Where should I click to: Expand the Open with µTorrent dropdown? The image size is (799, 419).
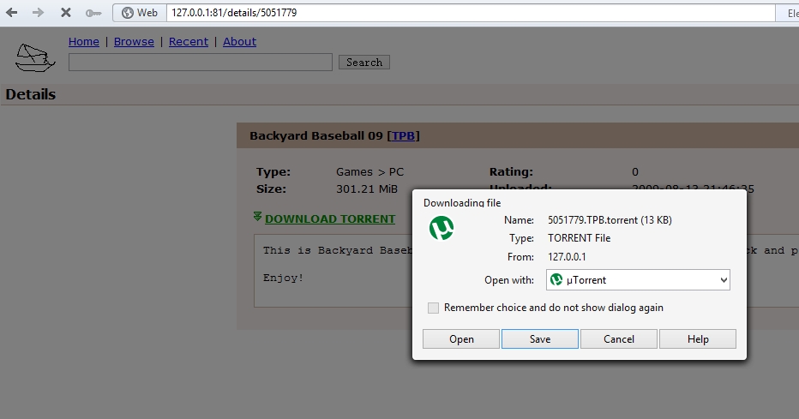tap(638, 280)
